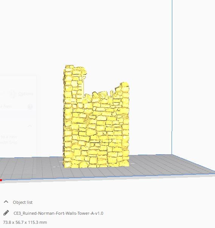Click the blue vertical build volume edge
Viewport: 215px width, 228px height.
click(x=172, y=77)
